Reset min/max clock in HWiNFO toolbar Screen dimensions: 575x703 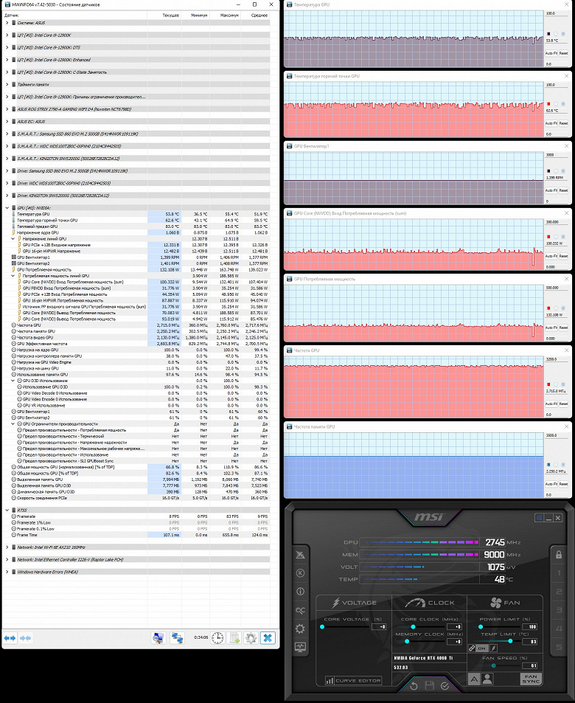tap(217, 637)
